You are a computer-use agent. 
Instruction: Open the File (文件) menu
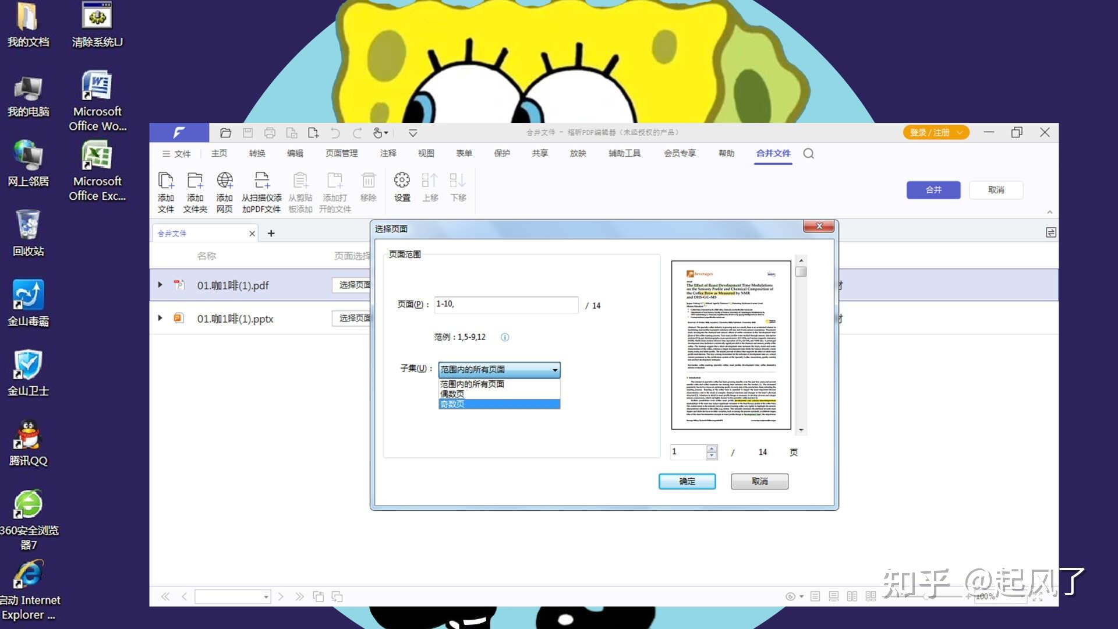coord(176,154)
